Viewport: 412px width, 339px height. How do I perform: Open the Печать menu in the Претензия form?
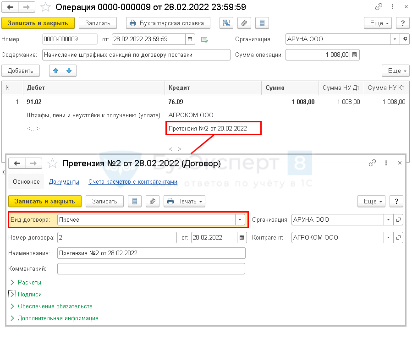[x=184, y=201]
